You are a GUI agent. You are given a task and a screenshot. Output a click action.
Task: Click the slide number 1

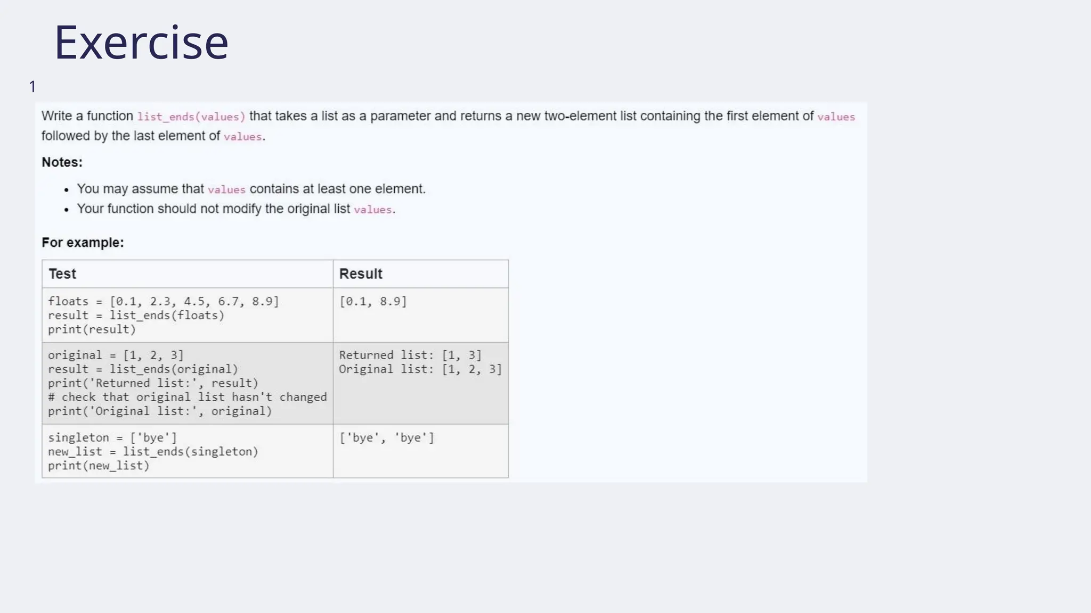coord(32,87)
